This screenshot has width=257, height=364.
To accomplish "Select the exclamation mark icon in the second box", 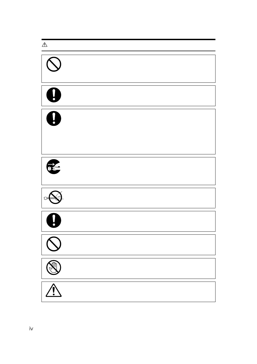I will pos(54,95).
